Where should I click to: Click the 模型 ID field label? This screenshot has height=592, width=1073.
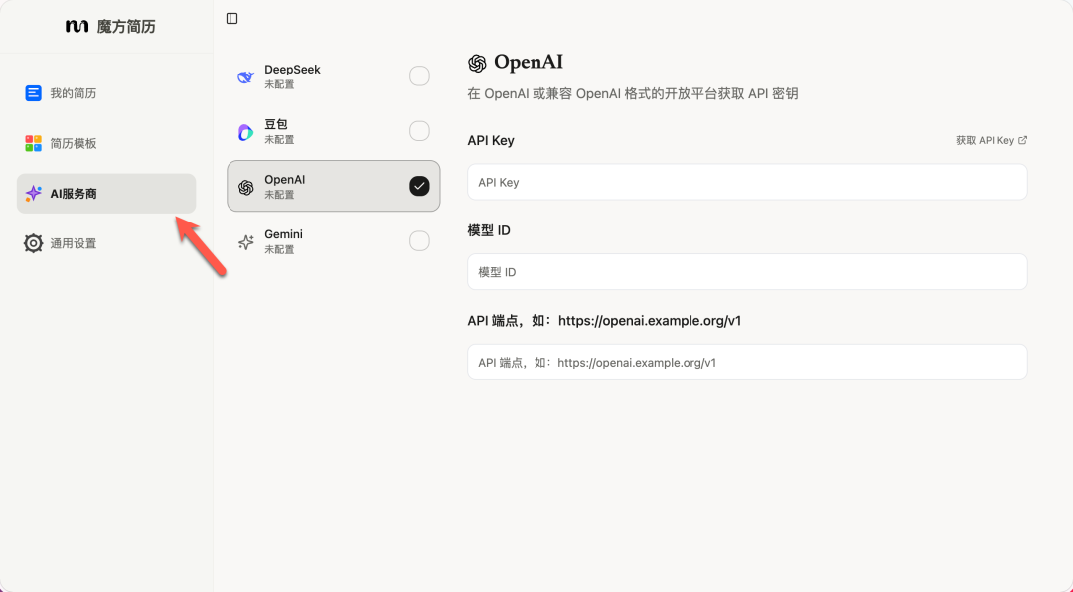click(489, 230)
